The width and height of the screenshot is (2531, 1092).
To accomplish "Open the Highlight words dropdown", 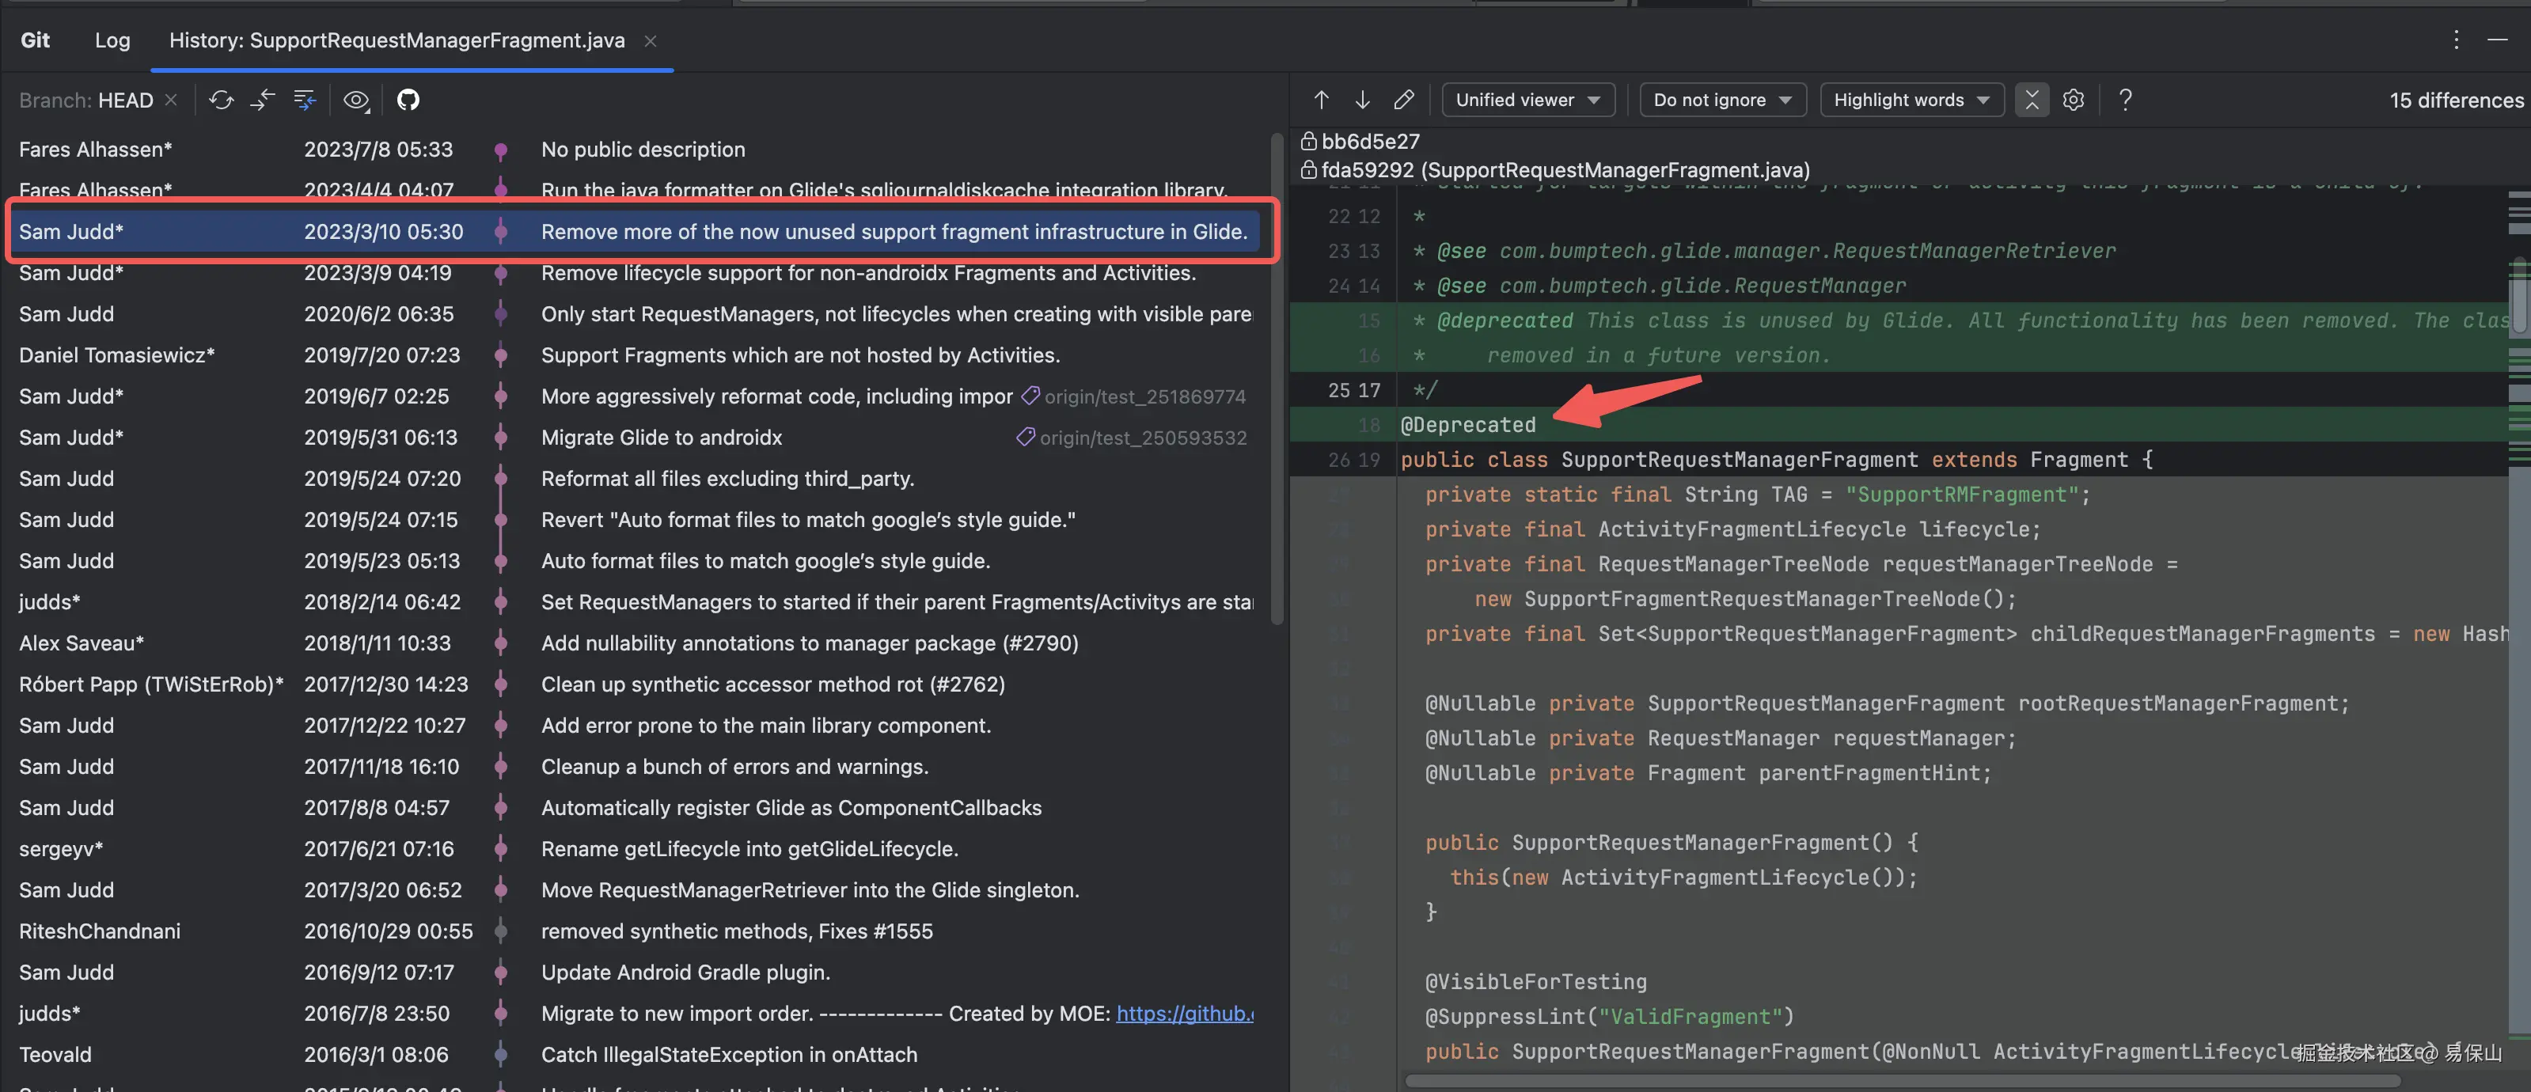I will [1910, 99].
